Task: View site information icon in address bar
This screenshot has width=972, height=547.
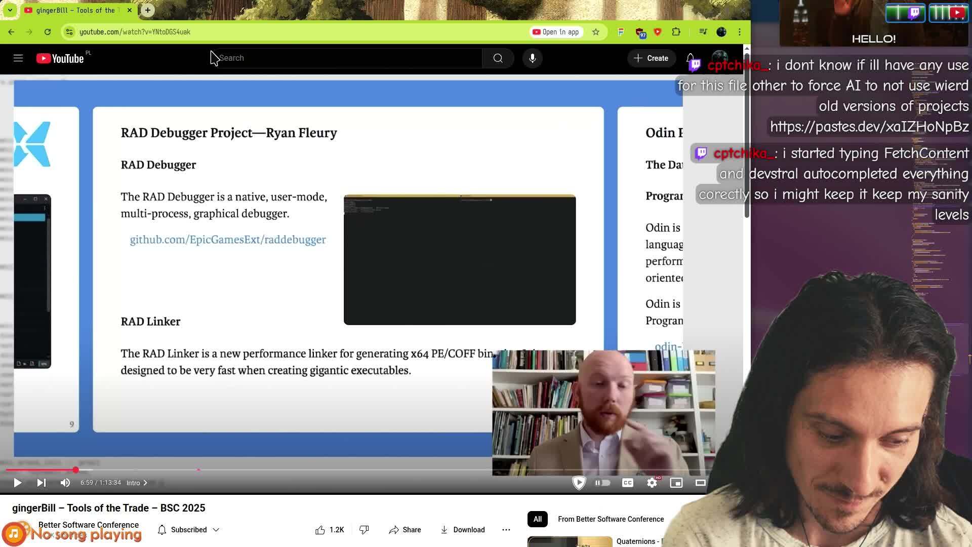Action: click(x=69, y=32)
